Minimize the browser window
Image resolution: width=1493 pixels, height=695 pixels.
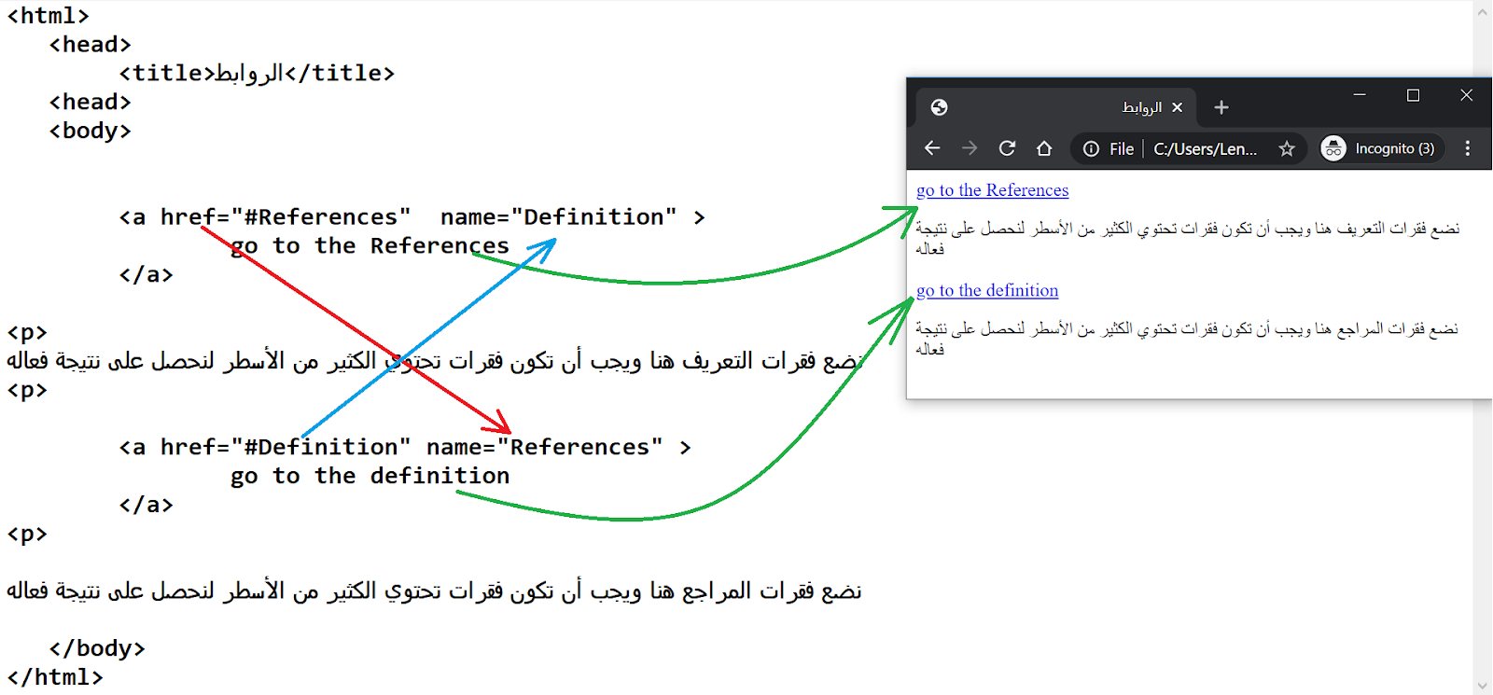click(x=1360, y=94)
